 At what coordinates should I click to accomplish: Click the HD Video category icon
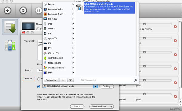pos(45,19)
